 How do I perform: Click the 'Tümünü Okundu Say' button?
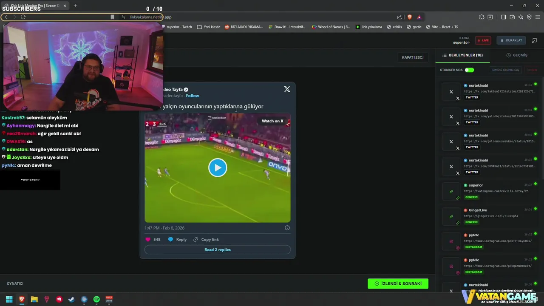pos(505,70)
